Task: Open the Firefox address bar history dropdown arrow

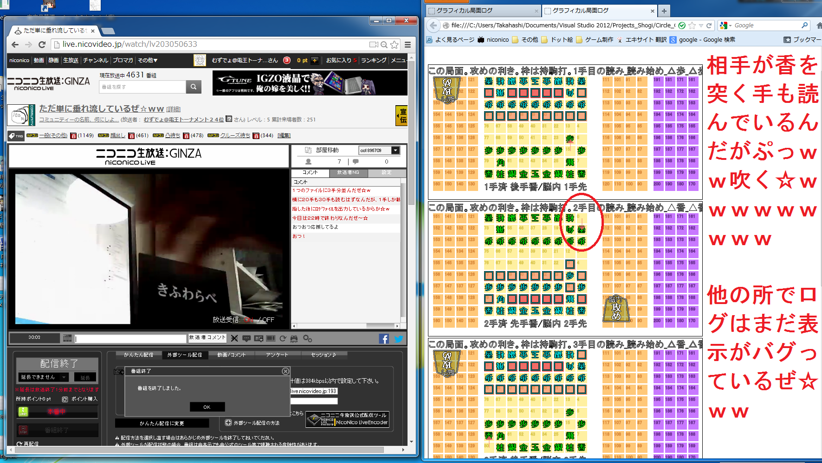Action: tap(701, 25)
